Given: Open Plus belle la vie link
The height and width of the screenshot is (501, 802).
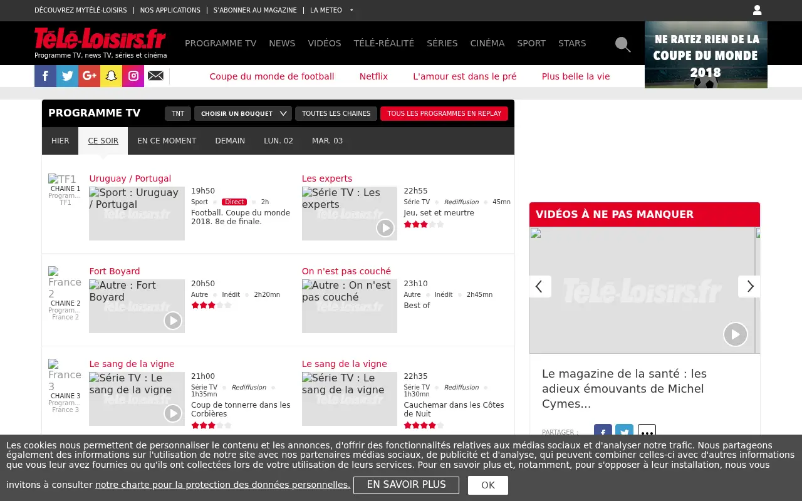Looking at the screenshot, I should [x=576, y=76].
